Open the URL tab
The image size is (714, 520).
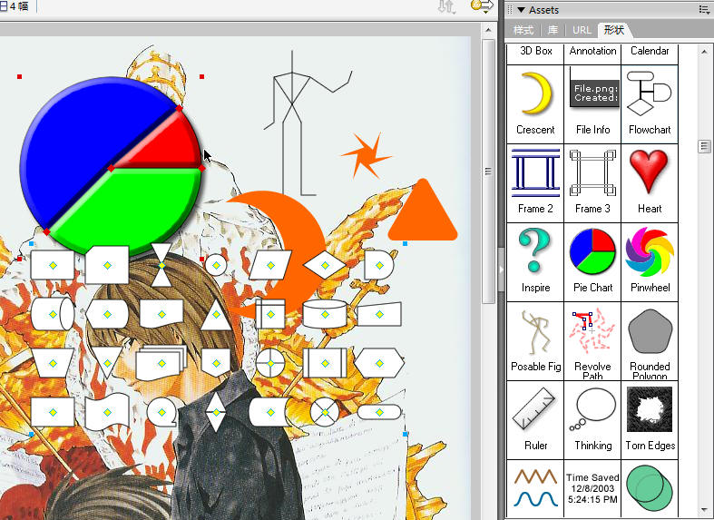click(582, 31)
